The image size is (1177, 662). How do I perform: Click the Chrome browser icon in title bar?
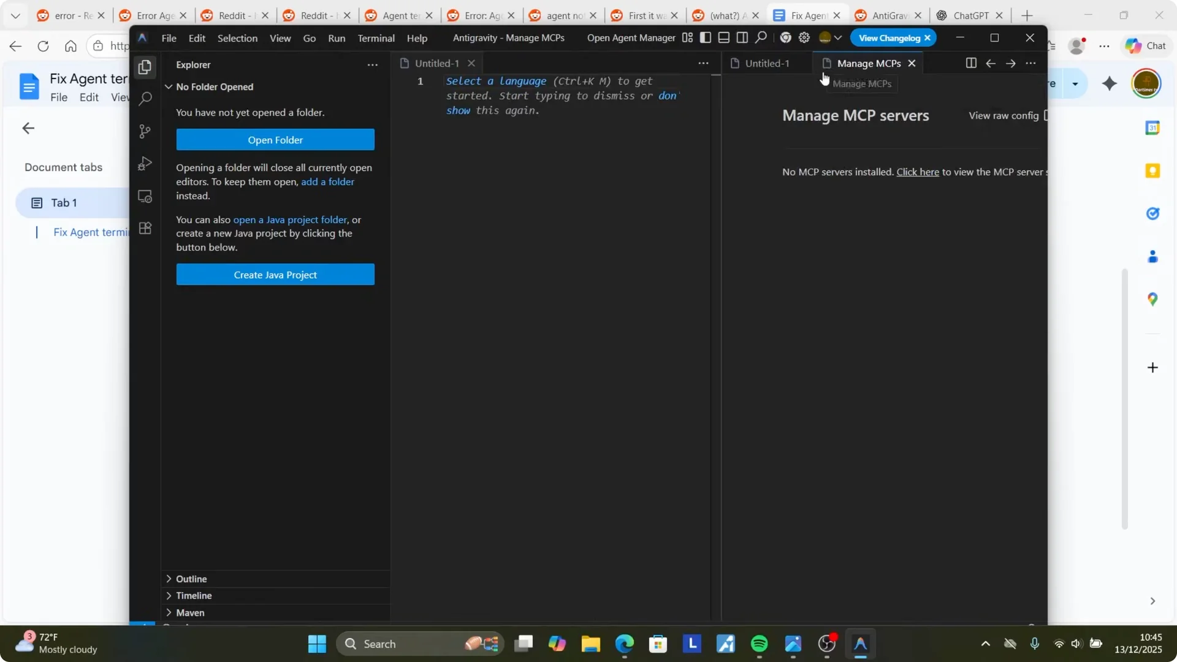click(x=785, y=38)
